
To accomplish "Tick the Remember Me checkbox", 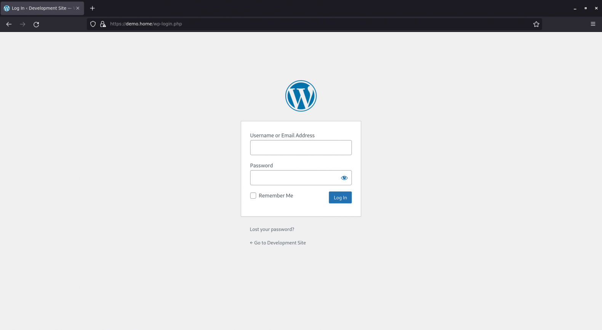I will point(253,196).
